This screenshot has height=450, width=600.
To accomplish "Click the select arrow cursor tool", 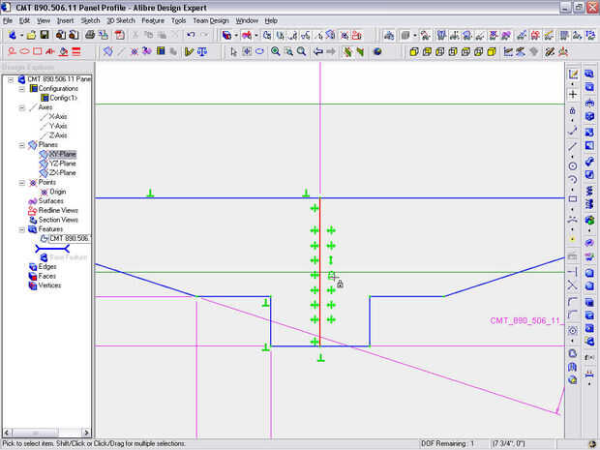I will click(x=233, y=51).
